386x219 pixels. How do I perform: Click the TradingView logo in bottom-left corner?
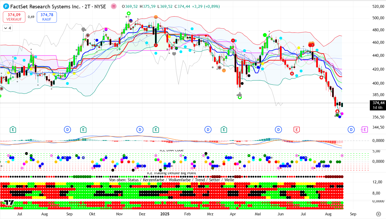point(9,203)
